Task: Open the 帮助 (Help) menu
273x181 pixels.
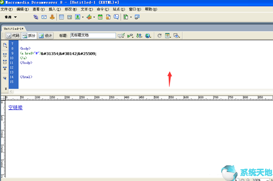Action: 151,9
